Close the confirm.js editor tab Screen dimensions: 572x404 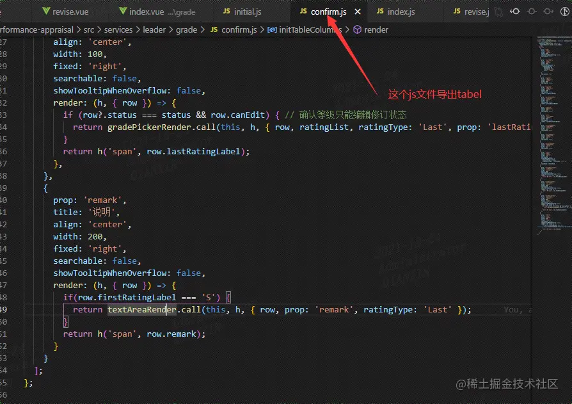[x=358, y=12]
